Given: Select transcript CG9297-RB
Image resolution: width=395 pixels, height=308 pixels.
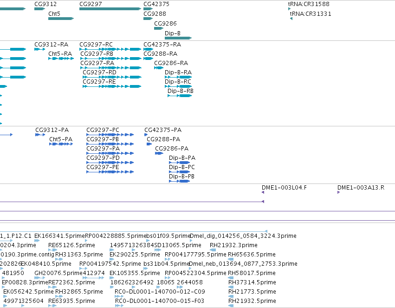Looking at the screenshot, I should tap(97, 54).
